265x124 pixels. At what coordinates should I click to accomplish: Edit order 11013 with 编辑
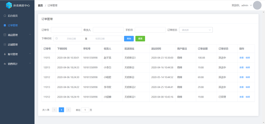coord(247,87)
